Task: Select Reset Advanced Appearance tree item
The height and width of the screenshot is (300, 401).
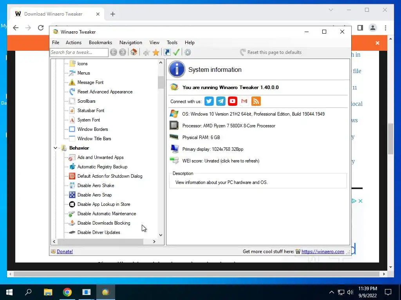Action: [x=105, y=92]
